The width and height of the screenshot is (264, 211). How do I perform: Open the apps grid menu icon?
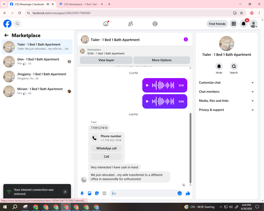click(233, 24)
